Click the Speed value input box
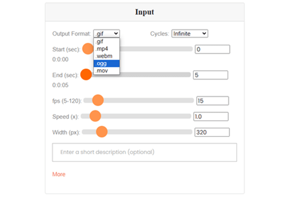The height and width of the screenshot is (197, 284). click(x=211, y=116)
